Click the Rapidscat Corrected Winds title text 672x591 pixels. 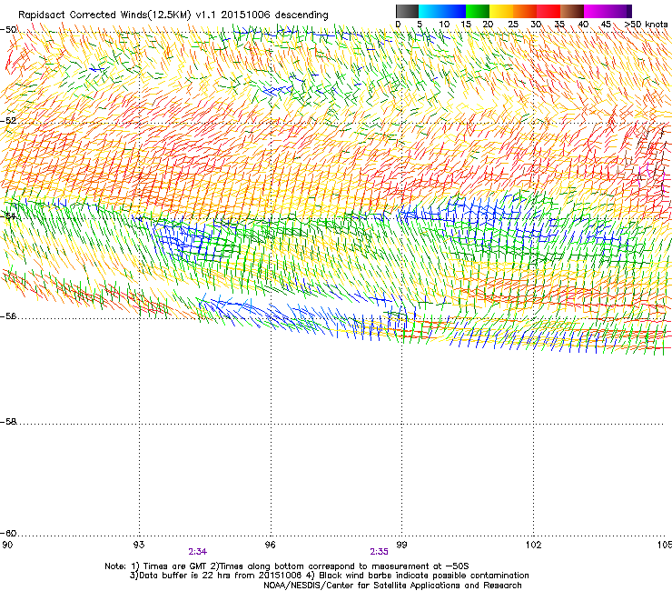click(173, 15)
